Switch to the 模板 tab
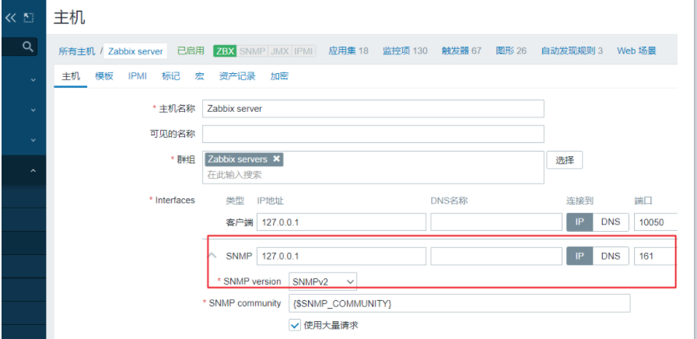Viewport: 697px width, 339px height. 104,76
